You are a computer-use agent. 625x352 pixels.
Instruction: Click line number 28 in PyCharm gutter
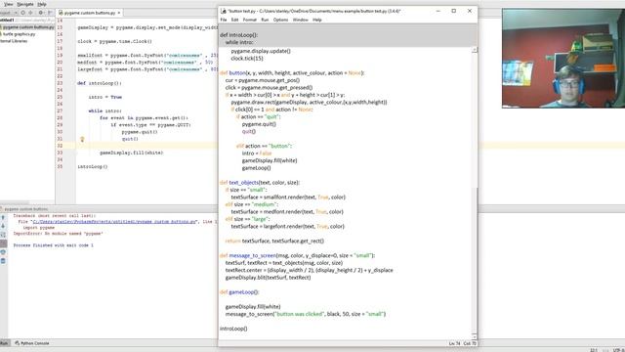(60, 118)
